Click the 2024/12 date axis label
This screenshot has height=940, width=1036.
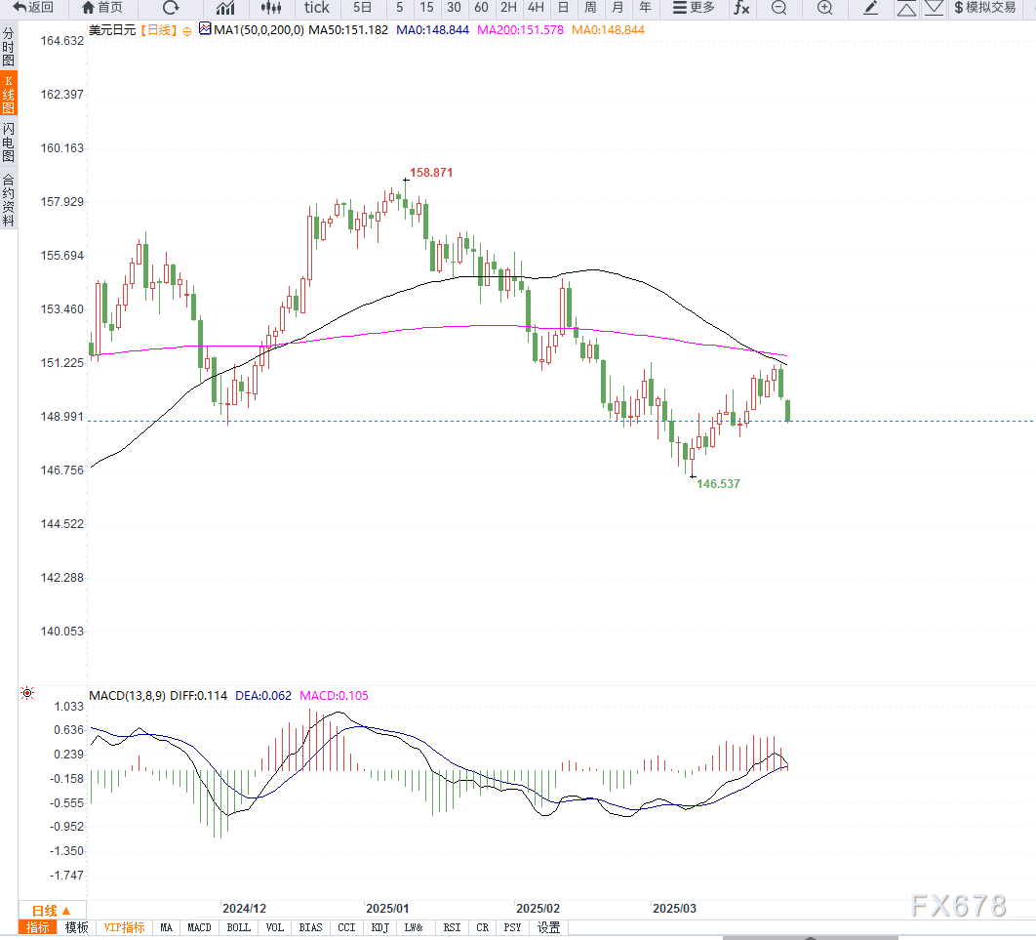point(244,908)
